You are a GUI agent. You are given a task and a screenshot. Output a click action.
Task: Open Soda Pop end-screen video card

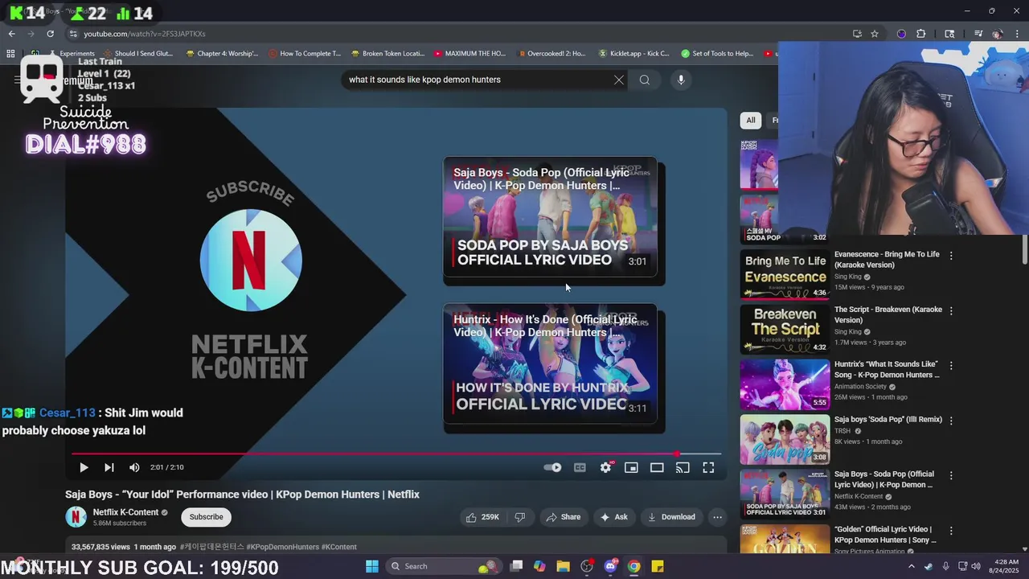[551, 217]
